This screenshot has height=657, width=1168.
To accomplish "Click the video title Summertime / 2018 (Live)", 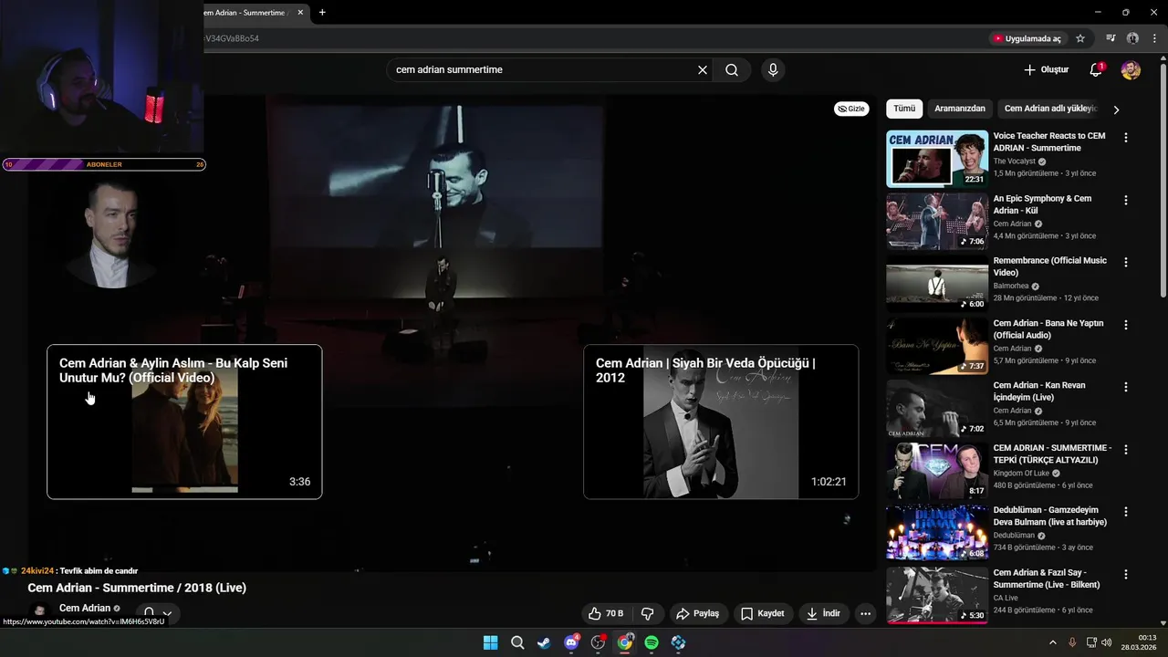I will tap(137, 588).
